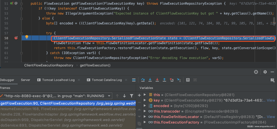Click the Step Over debug icon
This screenshot has width=277, height=129.
143,80
